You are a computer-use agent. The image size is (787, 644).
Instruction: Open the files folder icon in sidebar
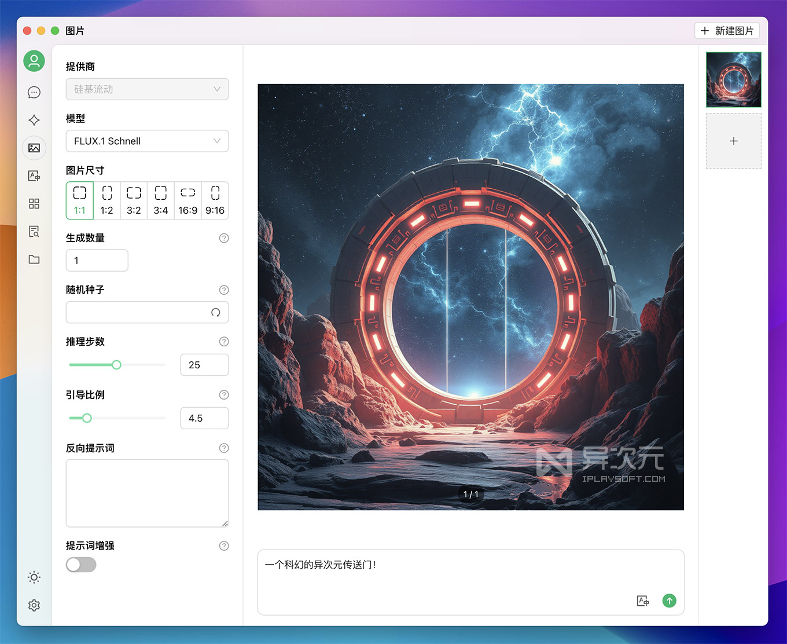(34, 259)
